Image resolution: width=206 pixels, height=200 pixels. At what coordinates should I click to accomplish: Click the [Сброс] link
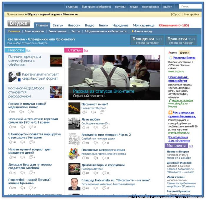pos(176,14)
